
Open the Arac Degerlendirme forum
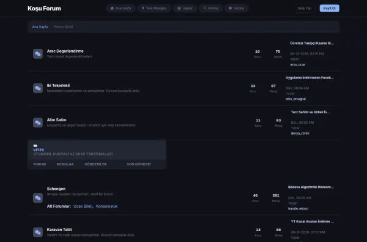65,51
